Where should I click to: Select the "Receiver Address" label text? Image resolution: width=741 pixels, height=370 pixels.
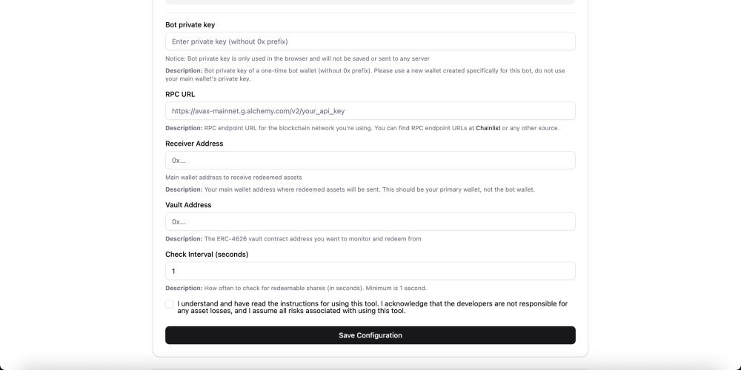[x=194, y=144]
